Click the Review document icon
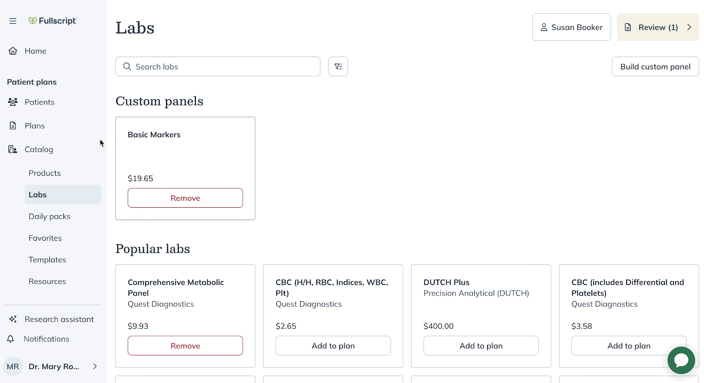Viewport: 704px width, 383px height. tap(628, 27)
